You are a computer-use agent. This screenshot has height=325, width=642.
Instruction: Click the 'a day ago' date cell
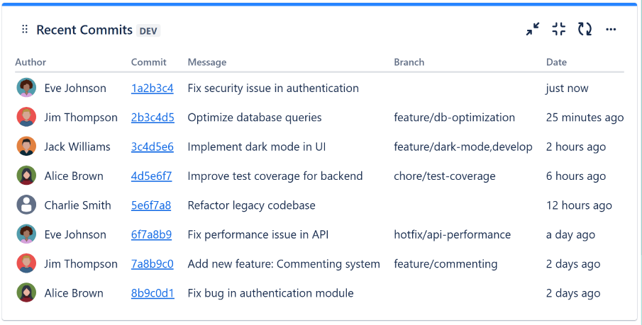[x=571, y=234]
